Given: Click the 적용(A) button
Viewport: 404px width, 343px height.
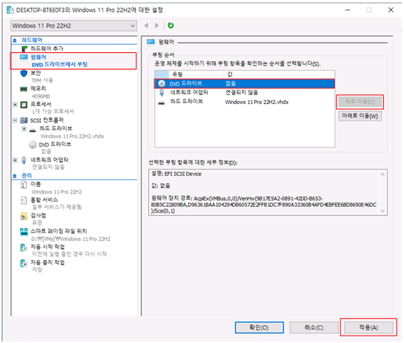Looking at the screenshot, I should click(368, 327).
